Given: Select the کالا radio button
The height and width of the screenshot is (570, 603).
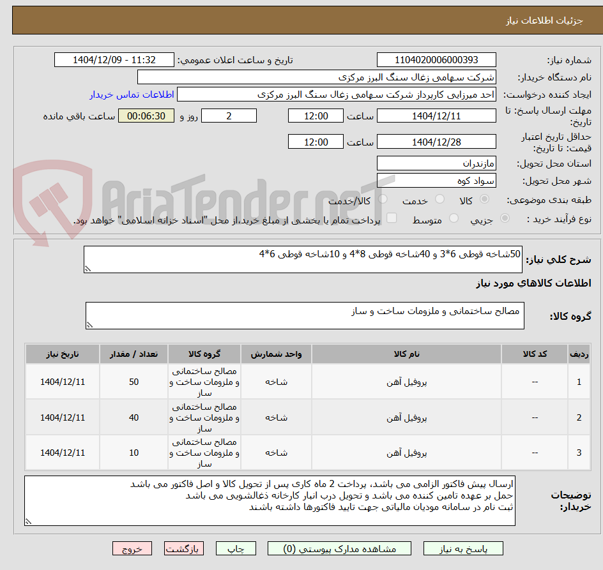Looking at the screenshot, I should point(485,199).
